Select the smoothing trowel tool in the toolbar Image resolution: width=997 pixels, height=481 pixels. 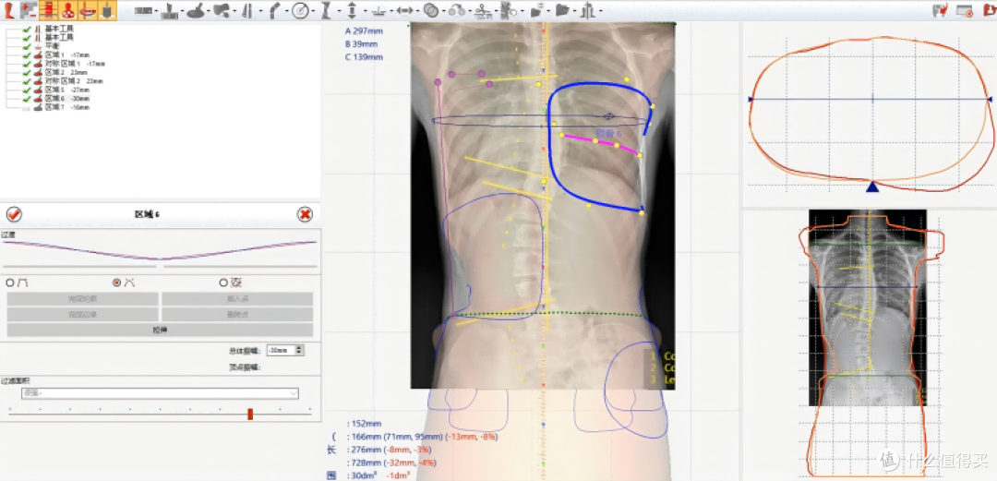point(195,10)
